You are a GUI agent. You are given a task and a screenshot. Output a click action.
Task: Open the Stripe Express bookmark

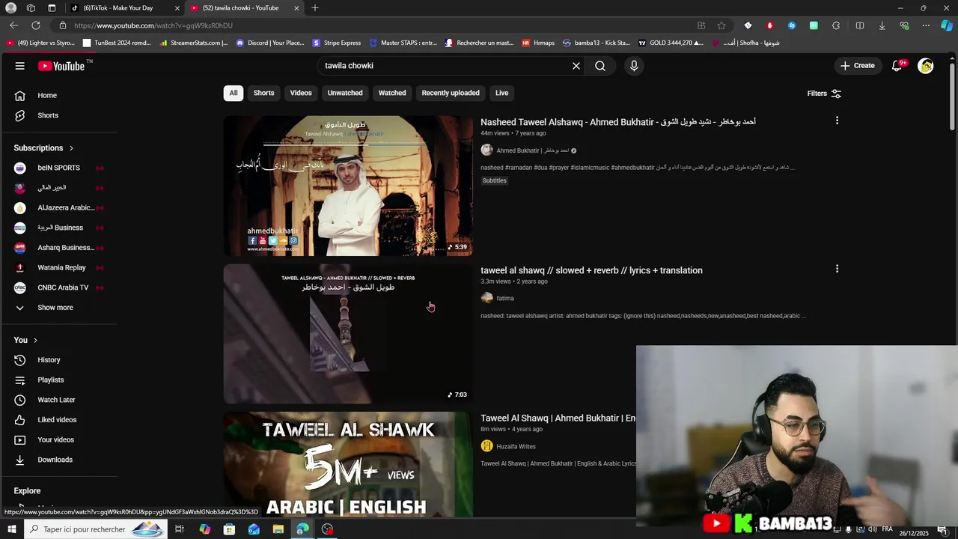pyautogui.click(x=337, y=43)
